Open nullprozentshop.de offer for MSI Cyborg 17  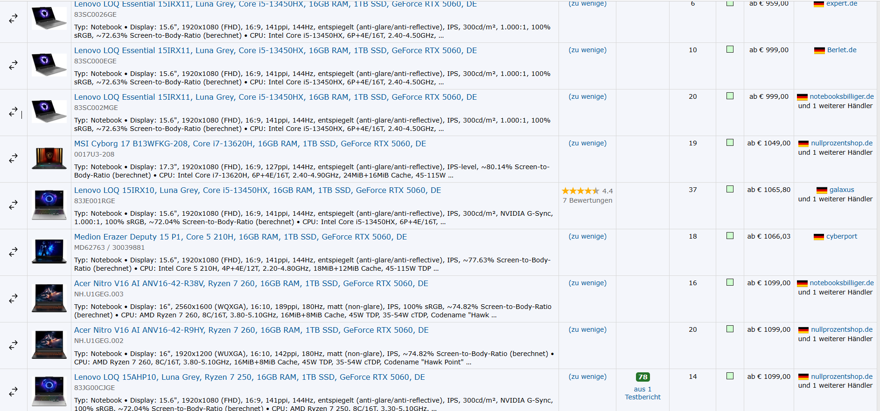842,143
